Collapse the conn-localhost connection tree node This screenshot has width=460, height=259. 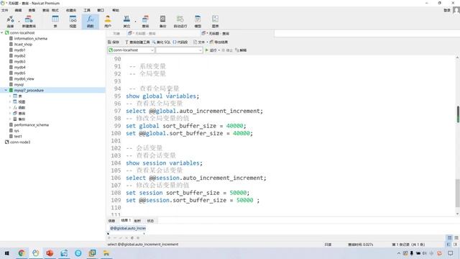tap(2, 32)
